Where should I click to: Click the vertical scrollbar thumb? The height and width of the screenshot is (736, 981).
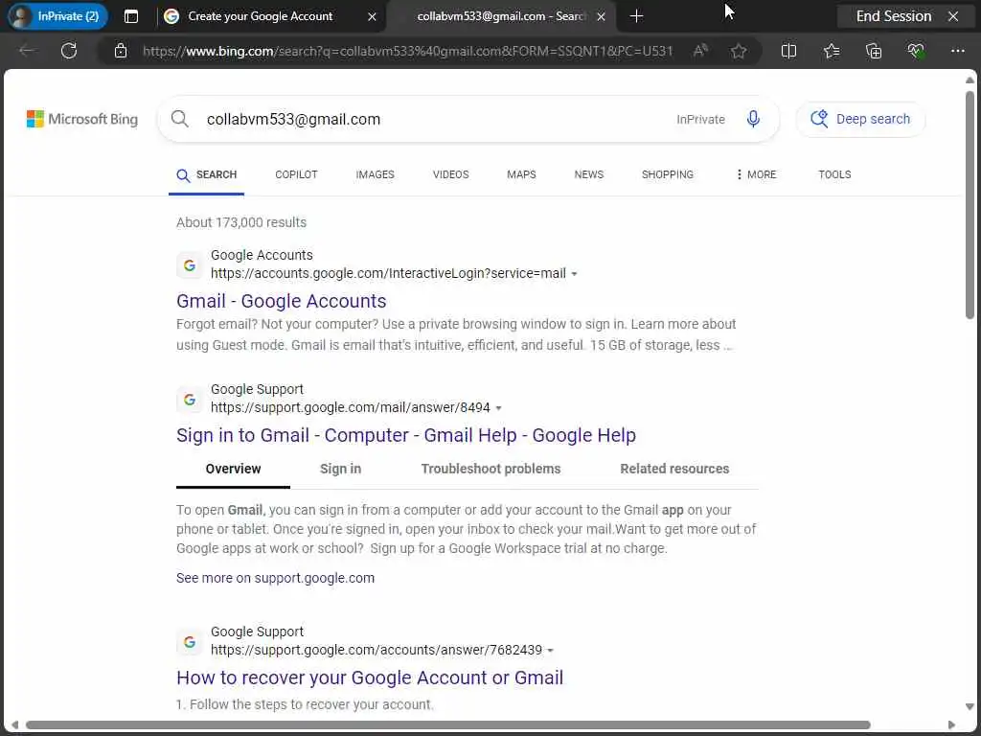click(970, 205)
